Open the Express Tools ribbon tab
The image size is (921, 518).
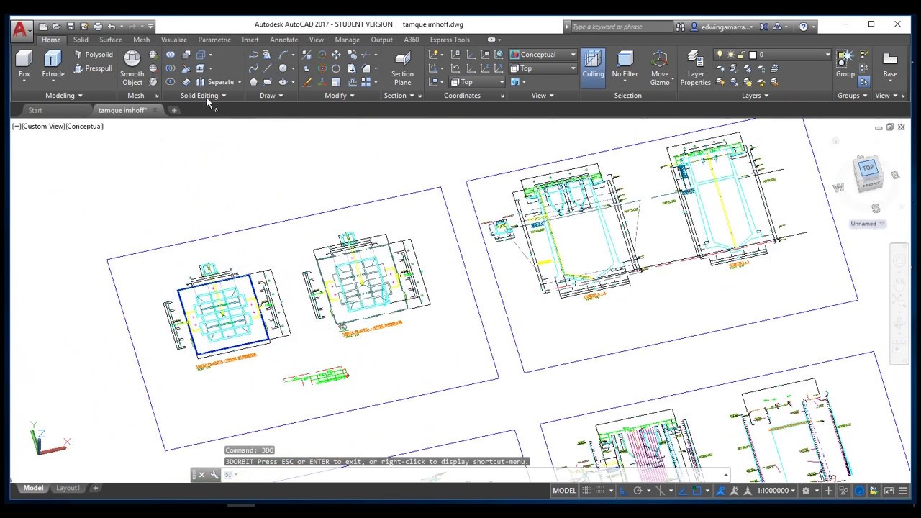coord(450,40)
